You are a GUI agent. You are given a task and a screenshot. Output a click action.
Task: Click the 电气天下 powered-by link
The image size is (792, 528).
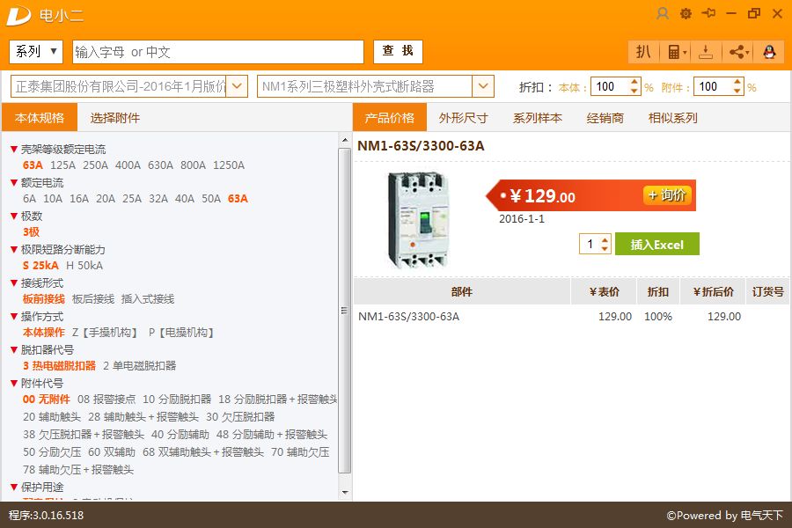(762, 516)
